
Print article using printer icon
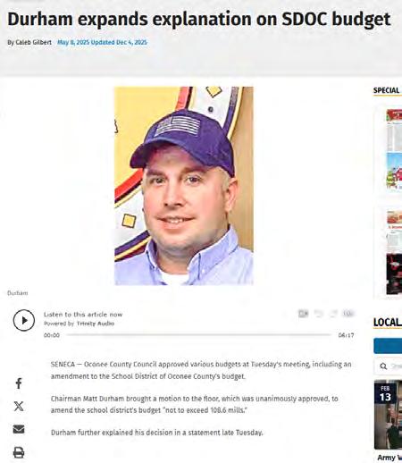pos(19,452)
